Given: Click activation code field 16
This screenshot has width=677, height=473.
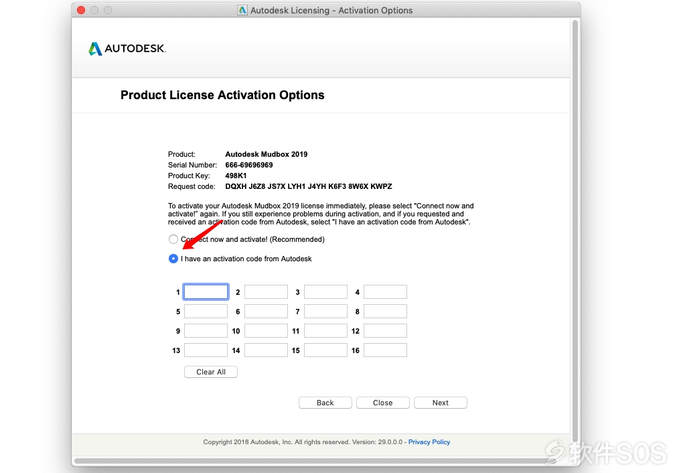Looking at the screenshot, I should coord(385,350).
